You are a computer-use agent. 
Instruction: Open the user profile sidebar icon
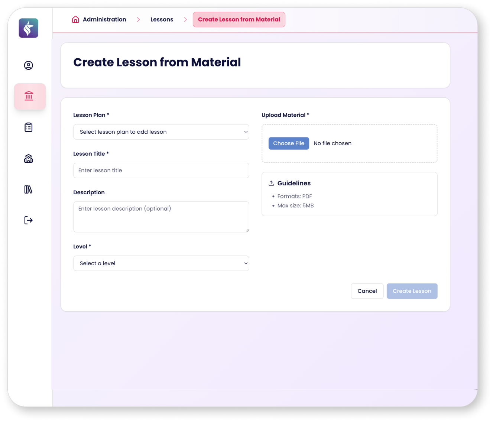pyautogui.click(x=29, y=65)
